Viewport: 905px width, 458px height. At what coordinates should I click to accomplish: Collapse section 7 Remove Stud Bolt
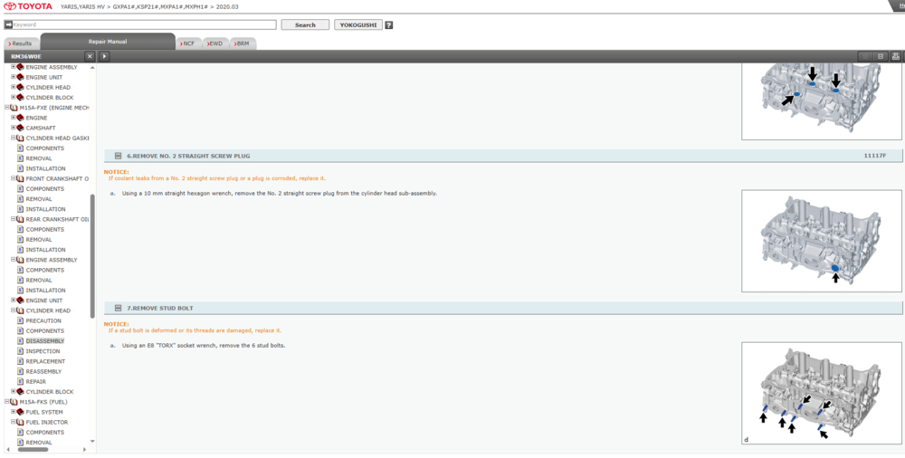(118, 308)
